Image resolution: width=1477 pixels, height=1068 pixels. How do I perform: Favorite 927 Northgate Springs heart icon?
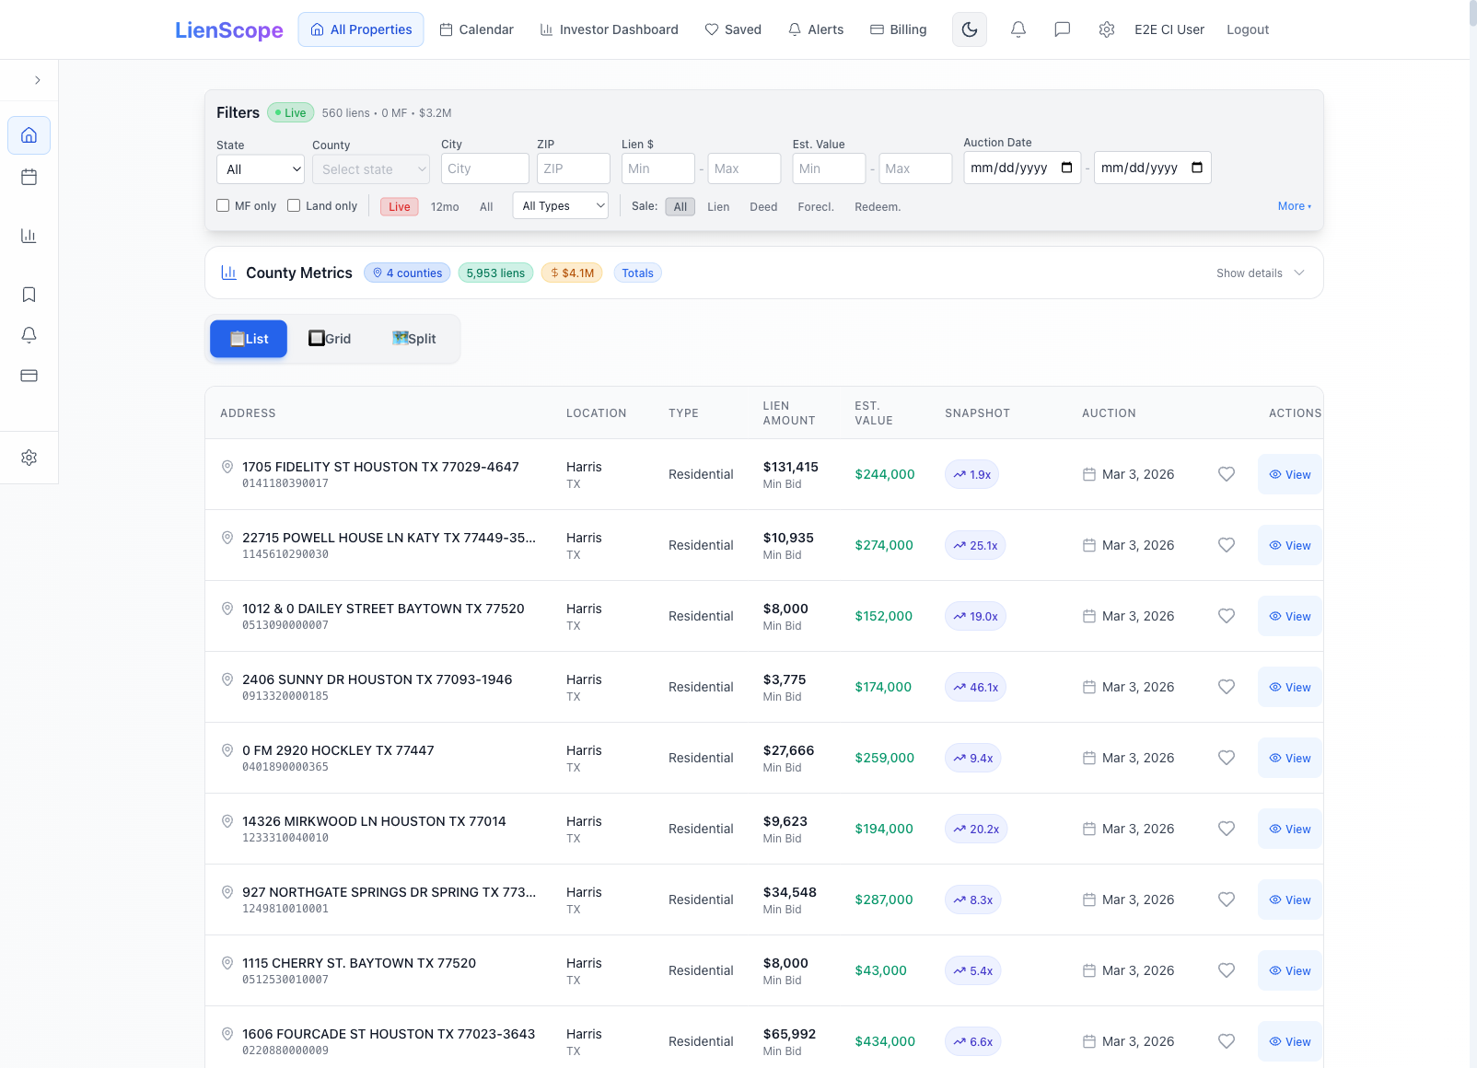click(1227, 900)
